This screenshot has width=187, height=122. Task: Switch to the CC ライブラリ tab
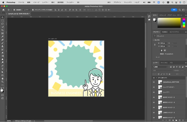[174, 32]
